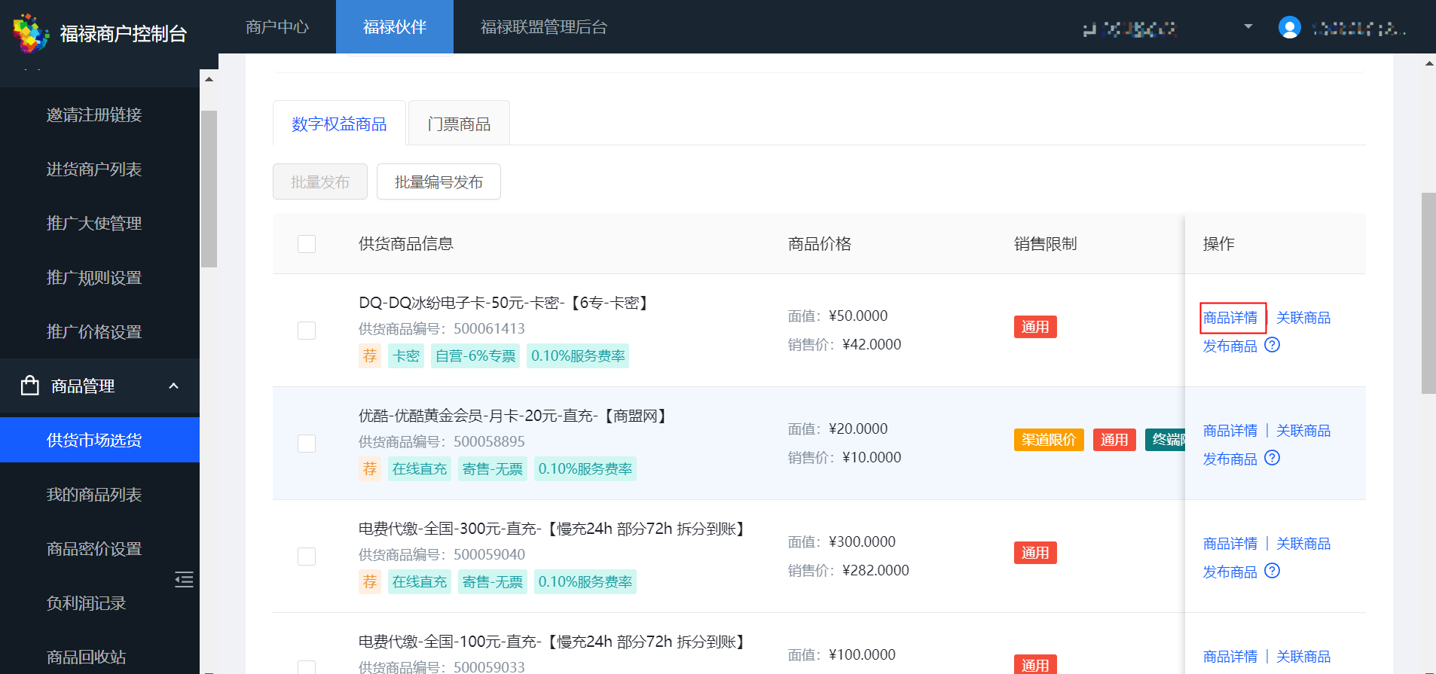
Task: Click the 供货商品信息 column header
Action: tap(406, 243)
